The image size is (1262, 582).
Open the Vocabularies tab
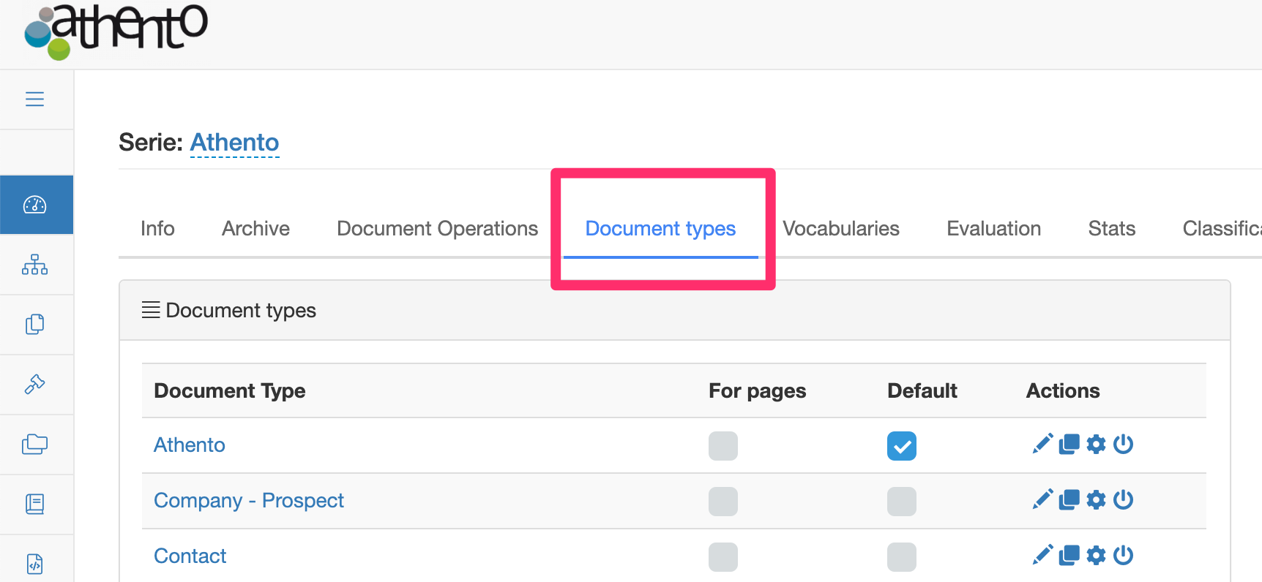(x=841, y=229)
